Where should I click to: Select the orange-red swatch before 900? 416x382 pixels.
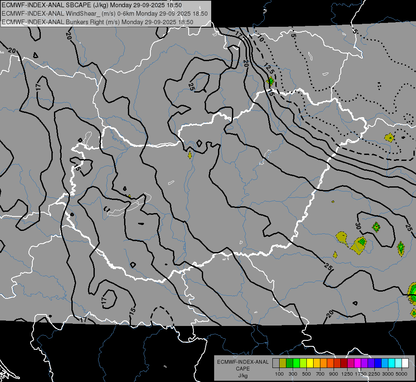coord(330,363)
